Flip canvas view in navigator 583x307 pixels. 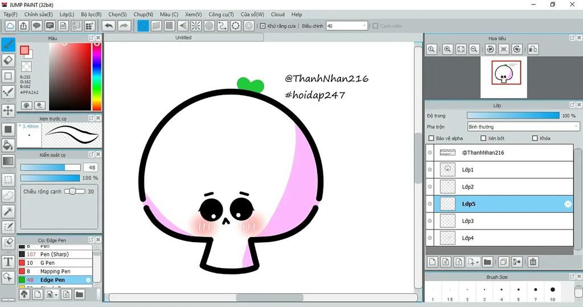533,49
